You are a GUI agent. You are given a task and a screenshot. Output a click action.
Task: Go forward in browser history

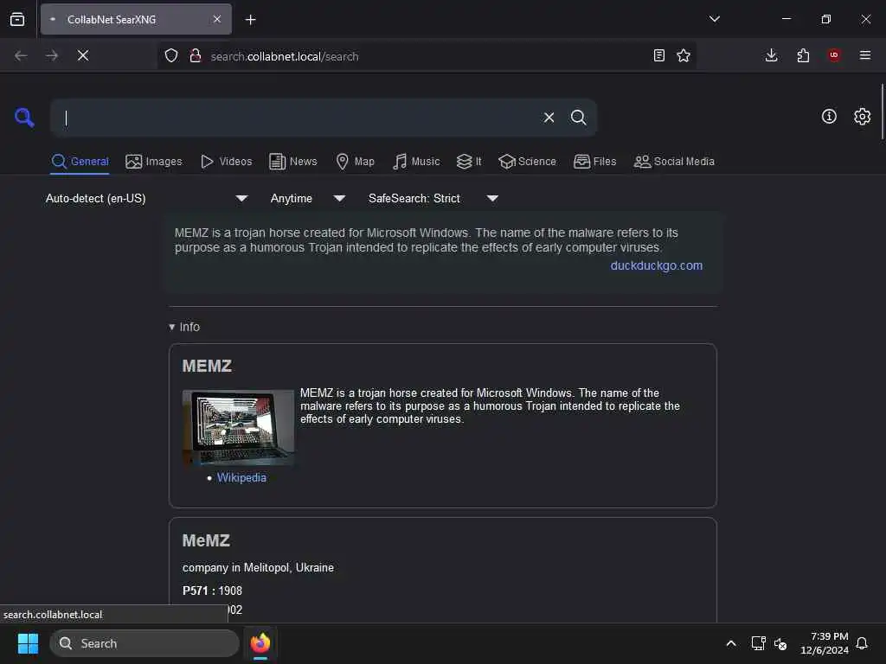[52, 56]
